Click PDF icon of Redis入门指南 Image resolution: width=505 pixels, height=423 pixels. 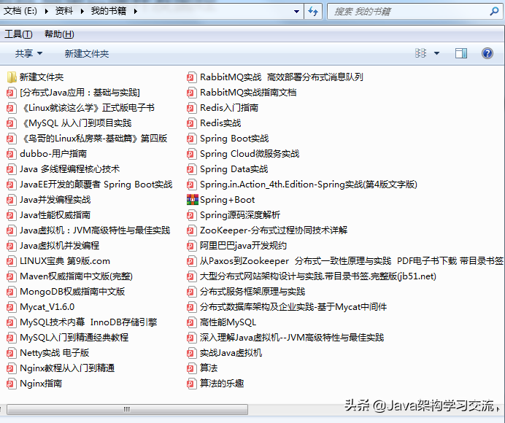[x=191, y=108]
